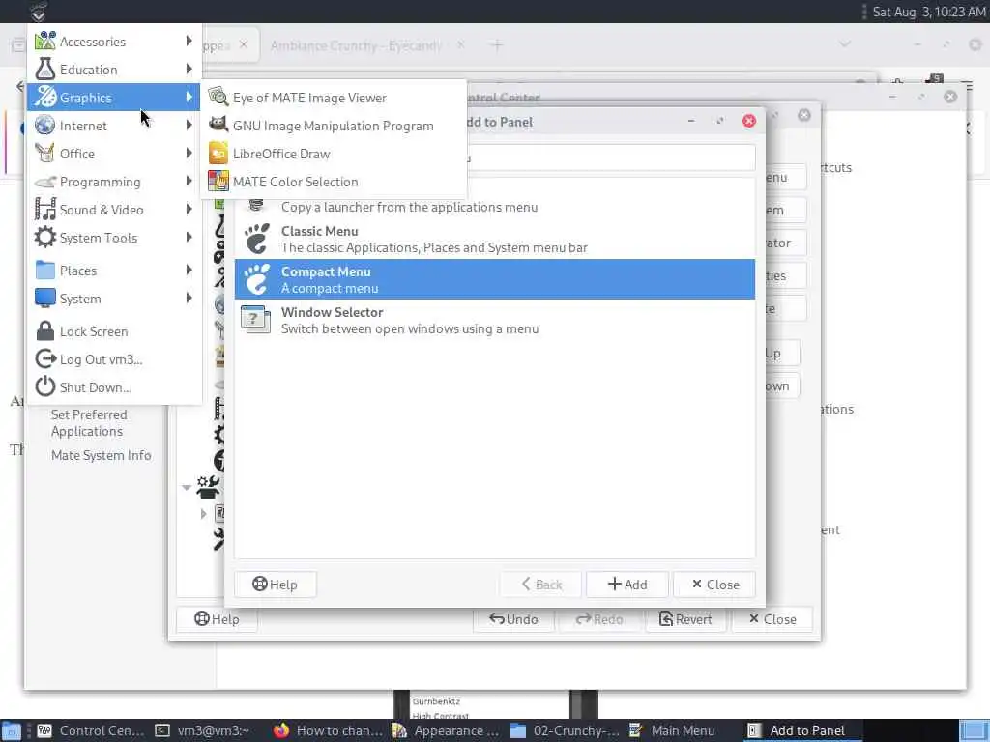
Task: Click Help in Main Menu window
Action: tap(217, 619)
